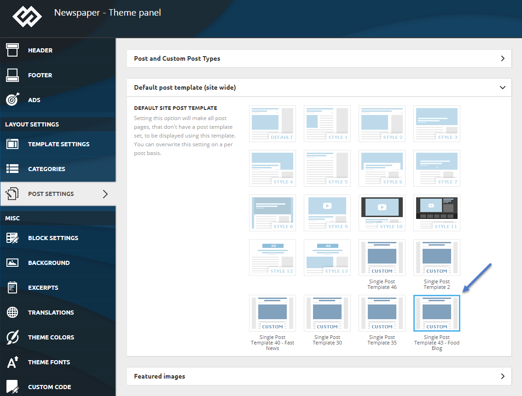This screenshot has height=396, width=522.
Task: Select the STYLE 3 template thumbnail
Action: coord(437,124)
